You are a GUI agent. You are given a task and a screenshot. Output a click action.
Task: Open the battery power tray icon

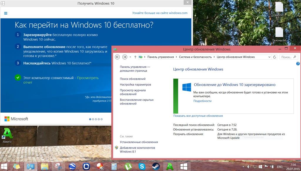pyautogui.click(x=272, y=167)
